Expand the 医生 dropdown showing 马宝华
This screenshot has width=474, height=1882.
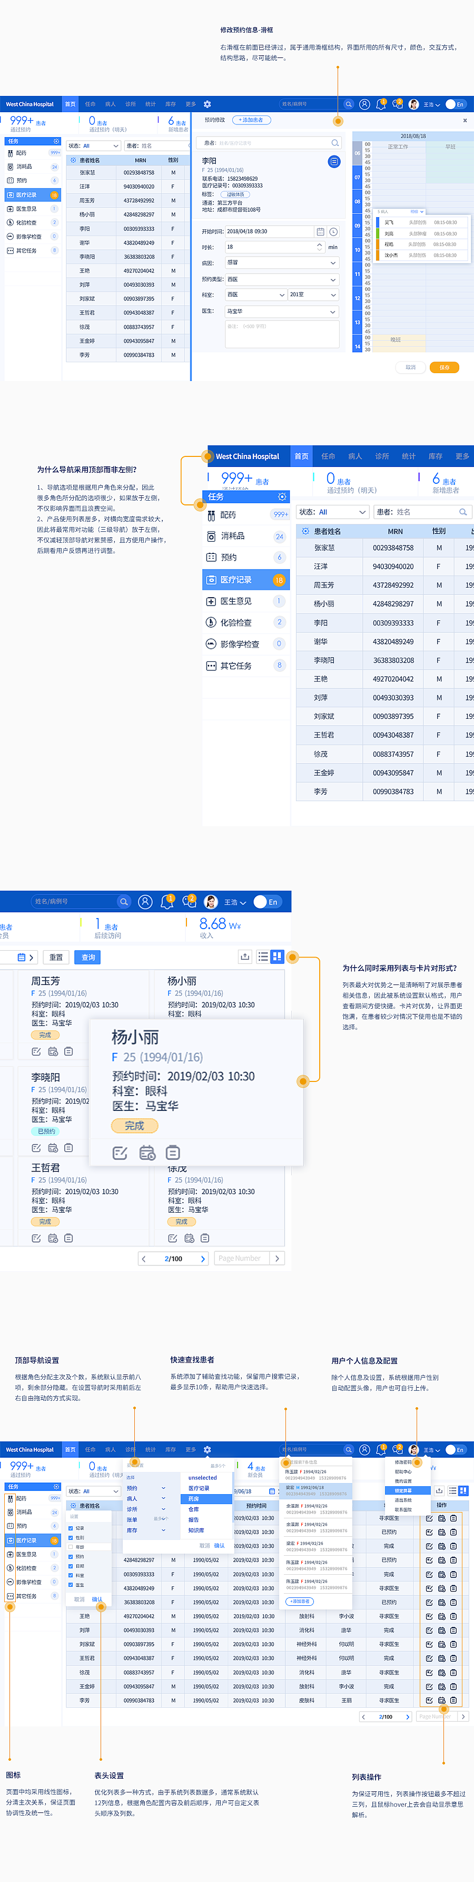(282, 311)
